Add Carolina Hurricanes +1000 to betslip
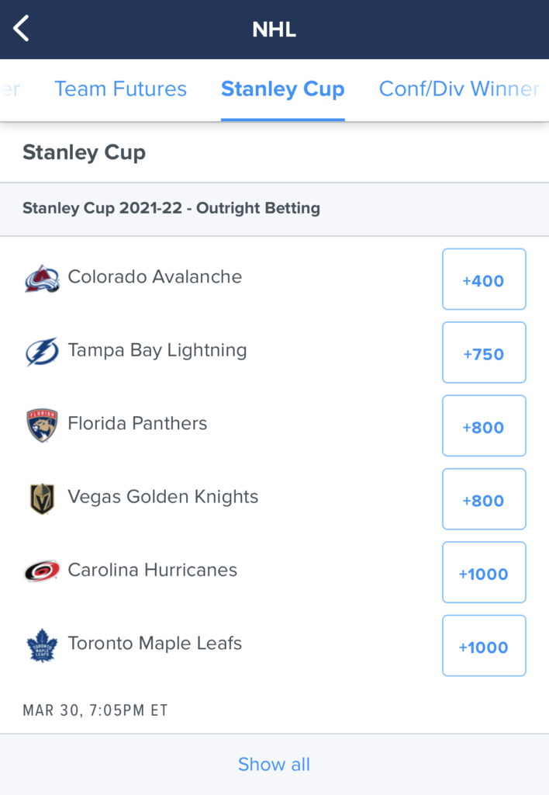The height and width of the screenshot is (795, 549). pos(484,572)
